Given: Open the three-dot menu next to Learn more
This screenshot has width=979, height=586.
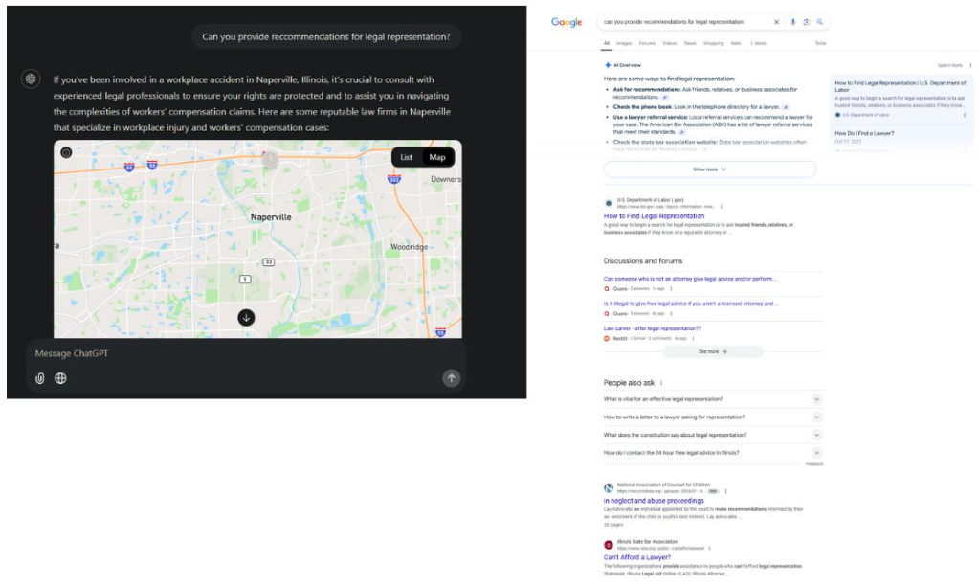Looking at the screenshot, I should click(970, 65).
